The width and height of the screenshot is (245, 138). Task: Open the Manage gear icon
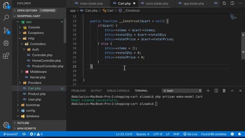6,125
